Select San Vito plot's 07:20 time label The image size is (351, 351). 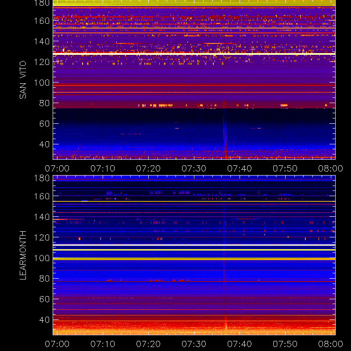point(148,168)
